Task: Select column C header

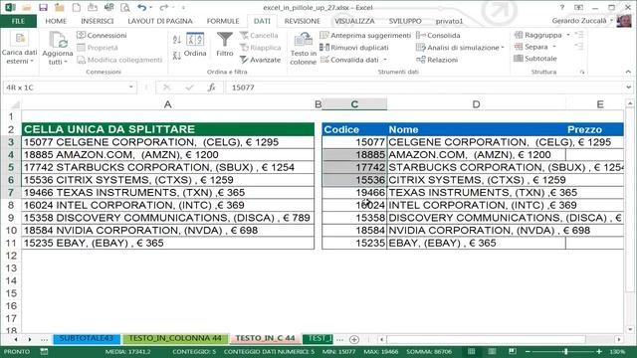Action: click(354, 104)
